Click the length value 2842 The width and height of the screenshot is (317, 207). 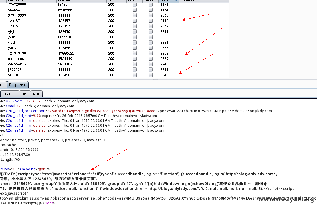[164, 75]
